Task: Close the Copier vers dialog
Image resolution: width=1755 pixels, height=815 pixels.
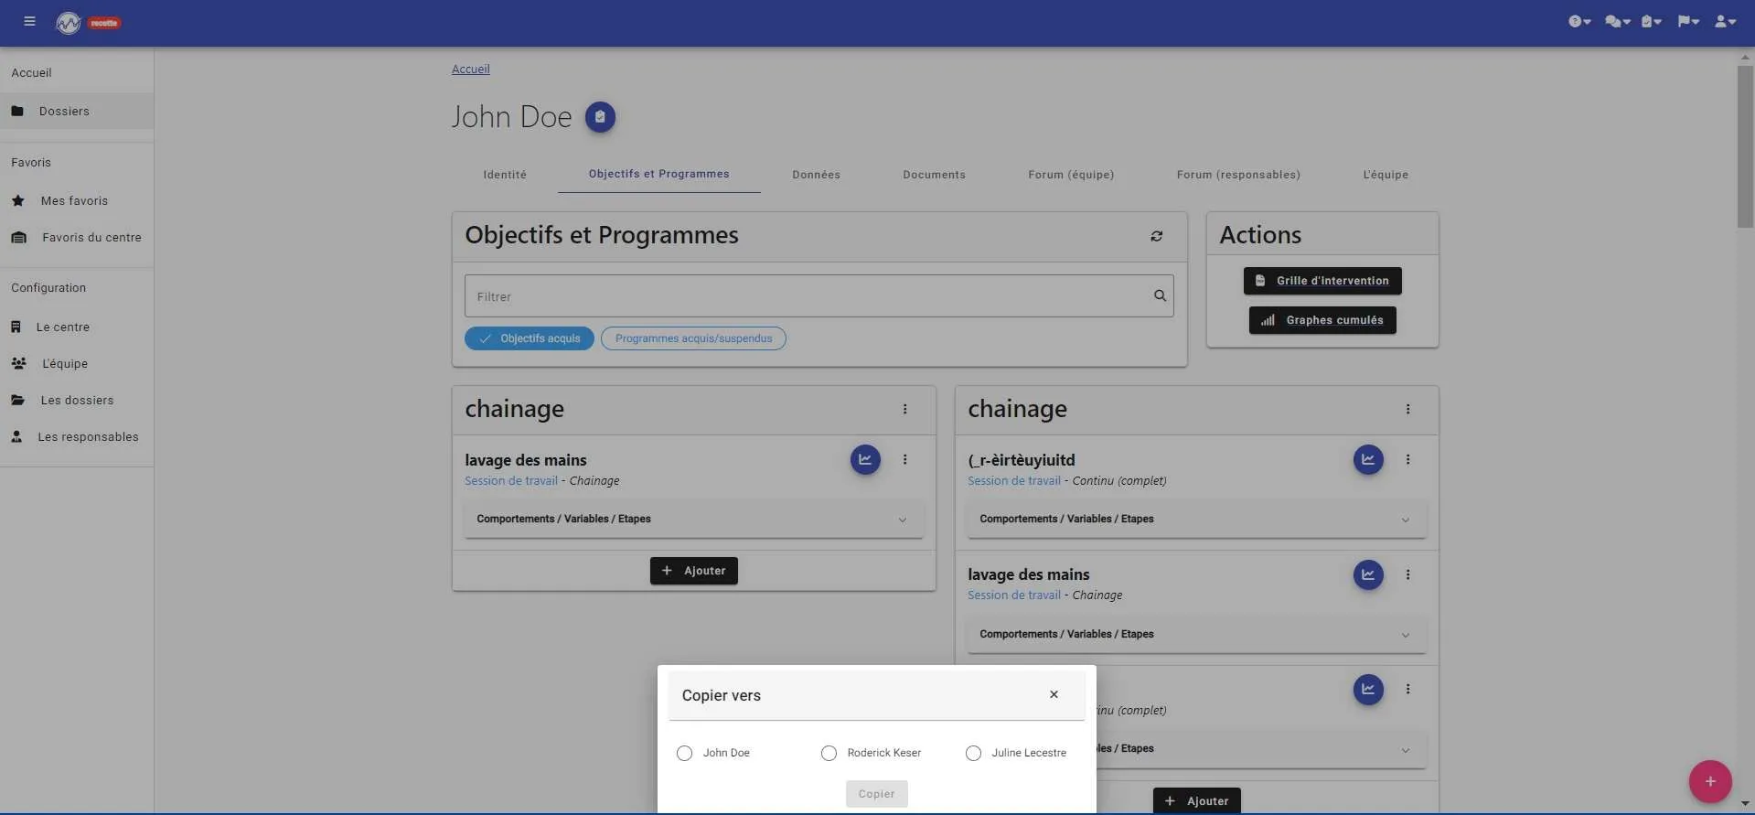Action: (x=1054, y=694)
